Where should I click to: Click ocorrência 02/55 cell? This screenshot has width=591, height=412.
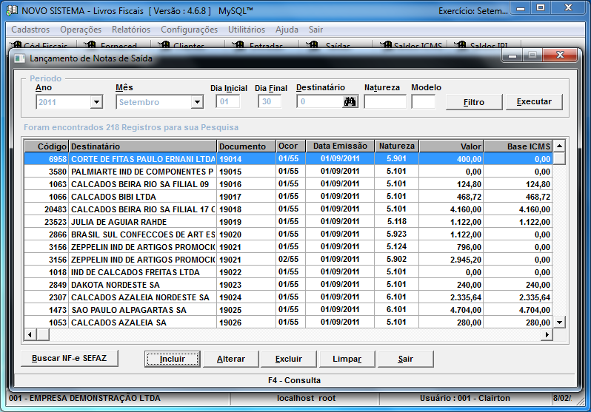pyautogui.click(x=290, y=260)
